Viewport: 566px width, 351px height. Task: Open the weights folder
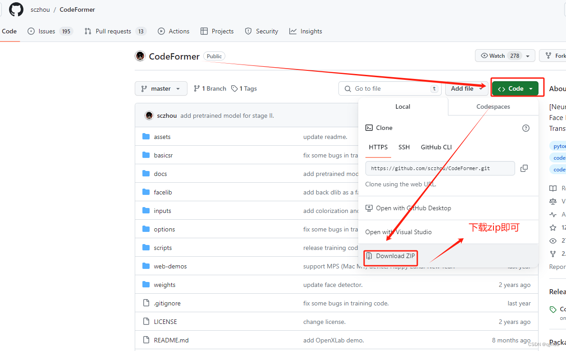tap(164, 285)
